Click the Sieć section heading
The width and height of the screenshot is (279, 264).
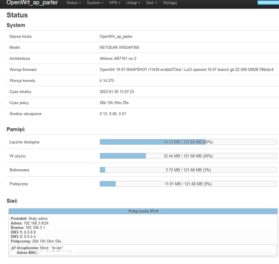tap(12, 201)
